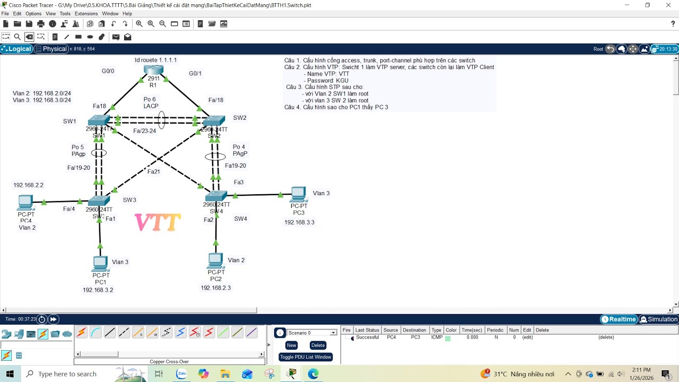
Task: Click the PC3 computer in the topology
Action: [299, 194]
